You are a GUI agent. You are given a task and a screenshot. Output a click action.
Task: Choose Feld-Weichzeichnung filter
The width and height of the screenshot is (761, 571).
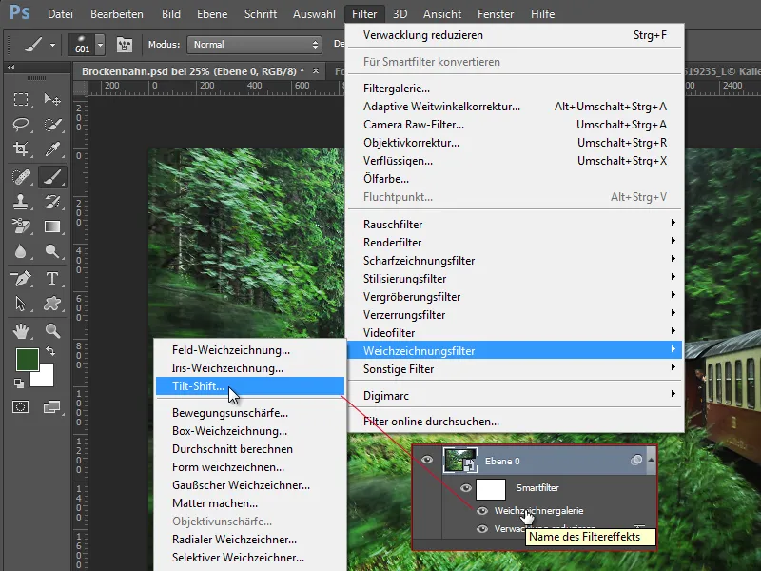[x=250, y=350]
